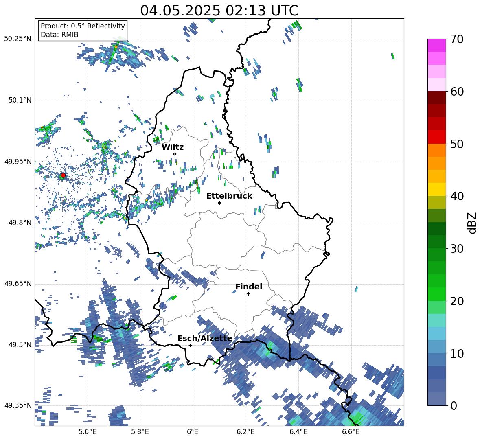The height and width of the screenshot is (440, 482).
Task: Click the 49.35°N latitude tick label
Action: pos(18,405)
